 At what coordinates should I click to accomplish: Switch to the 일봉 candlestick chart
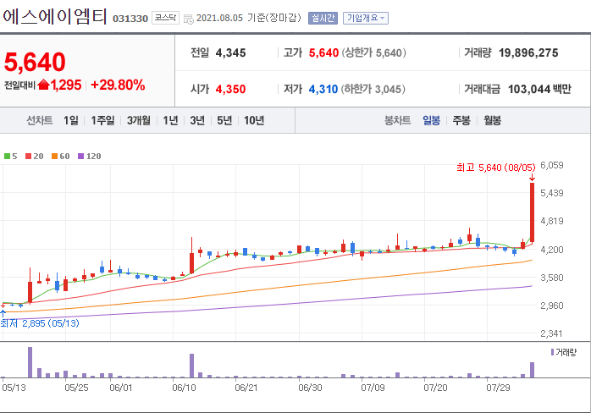[431, 120]
